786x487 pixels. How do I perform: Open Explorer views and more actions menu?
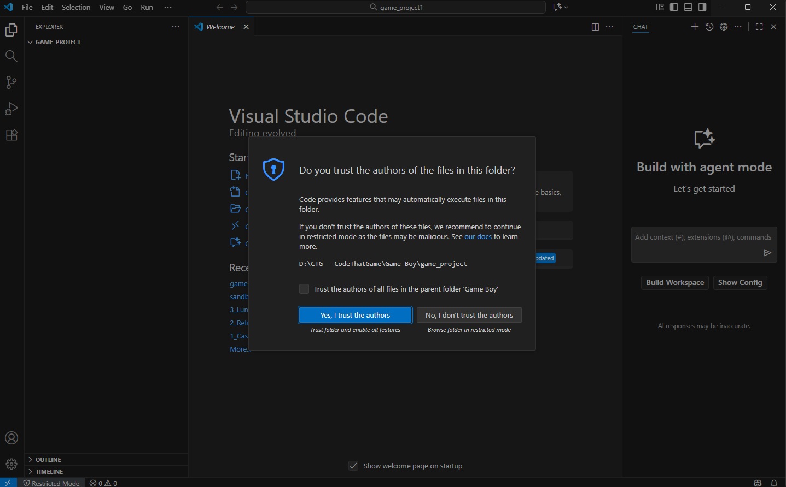176,27
